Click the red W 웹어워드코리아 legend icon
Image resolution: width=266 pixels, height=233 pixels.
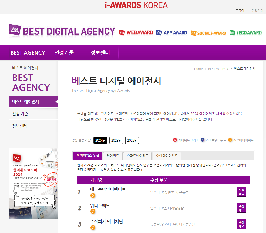coord(175,140)
